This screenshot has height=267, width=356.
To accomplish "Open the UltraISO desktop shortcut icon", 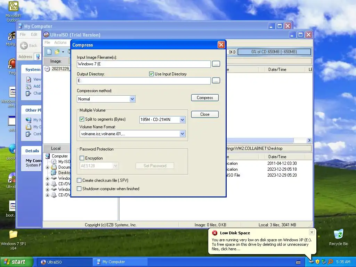I will 12,178.
